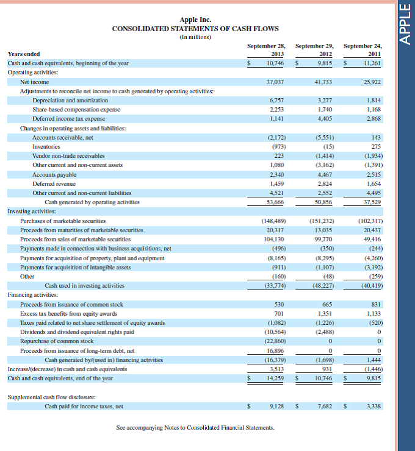The height and width of the screenshot is (451, 415).
Task: Click the 'September 29, 2012' column header
Action: (314, 50)
